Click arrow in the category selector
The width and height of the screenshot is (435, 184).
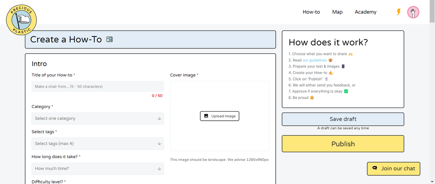tap(159, 118)
